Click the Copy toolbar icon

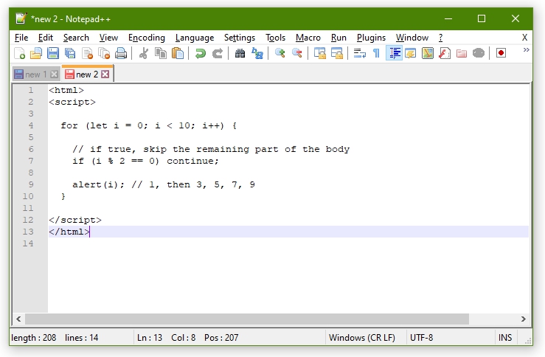pos(161,53)
